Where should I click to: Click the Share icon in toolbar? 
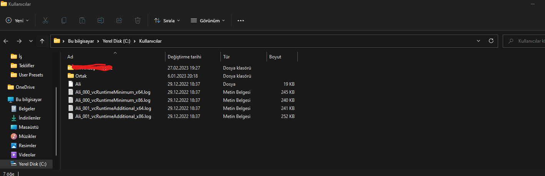(119, 20)
